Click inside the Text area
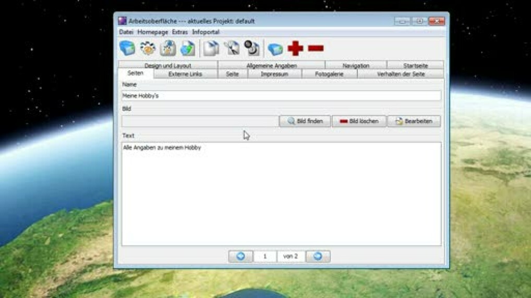 click(x=281, y=193)
